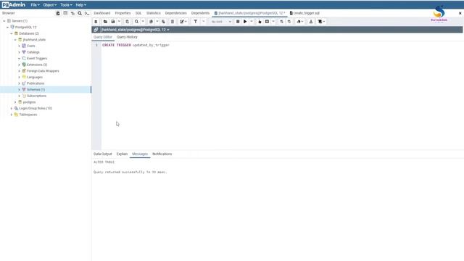Select the Event Triggers tree item
This screenshot has width=464, height=261.
pyautogui.click(x=37, y=59)
